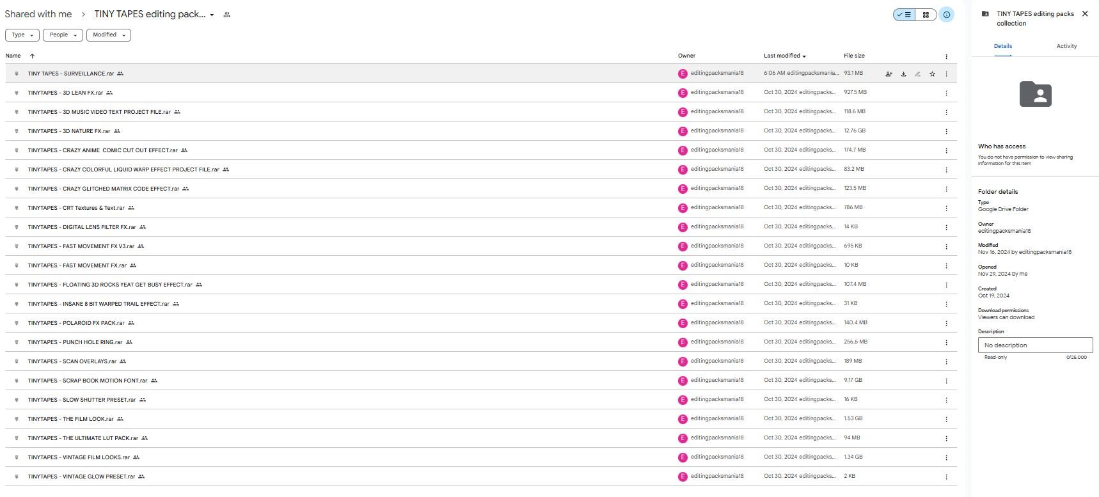Switch to list layout view

(x=904, y=15)
